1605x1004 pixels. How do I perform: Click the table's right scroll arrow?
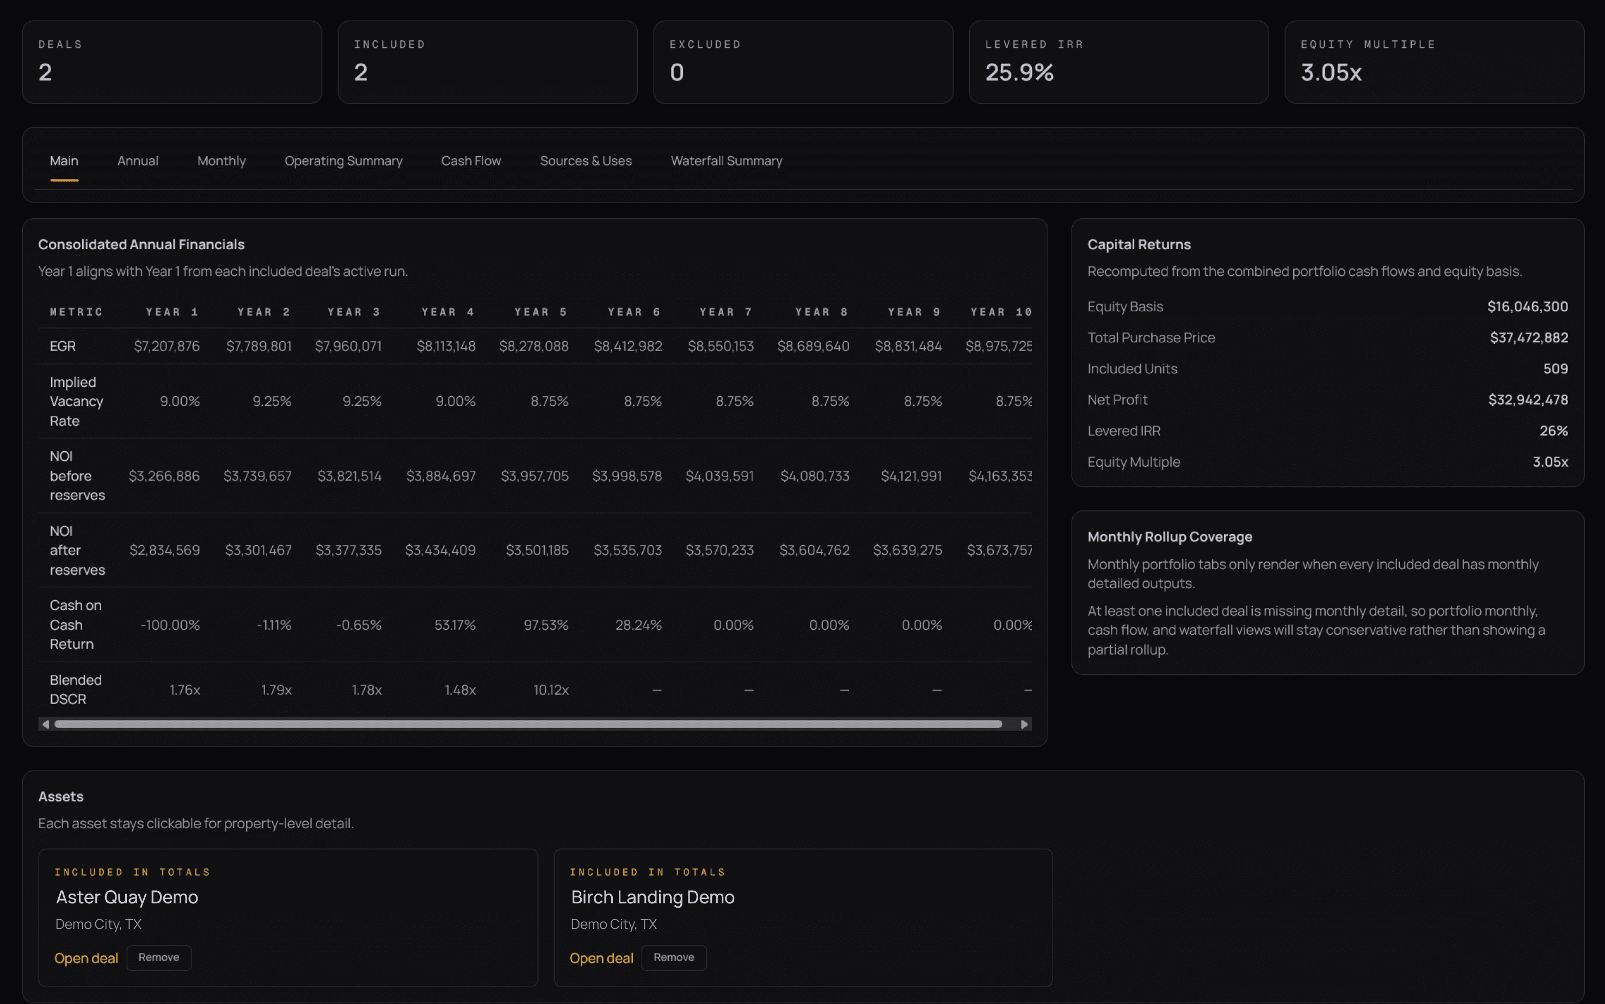1024,724
